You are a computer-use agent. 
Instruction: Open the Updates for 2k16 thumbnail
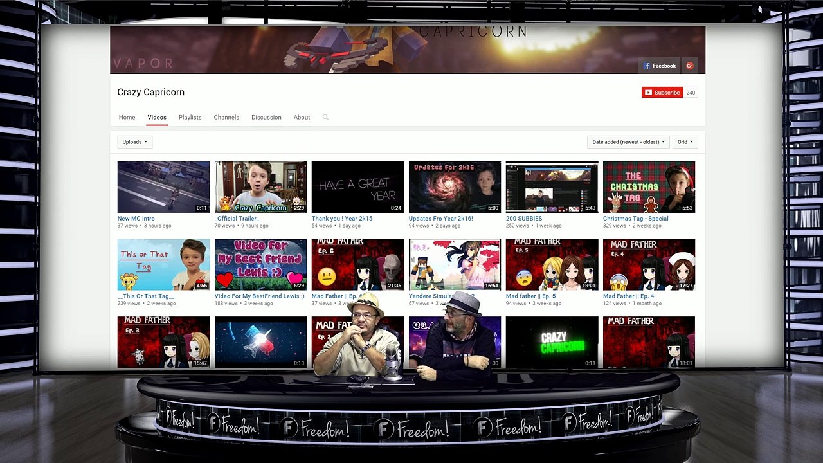pyautogui.click(x=455, y=187)
